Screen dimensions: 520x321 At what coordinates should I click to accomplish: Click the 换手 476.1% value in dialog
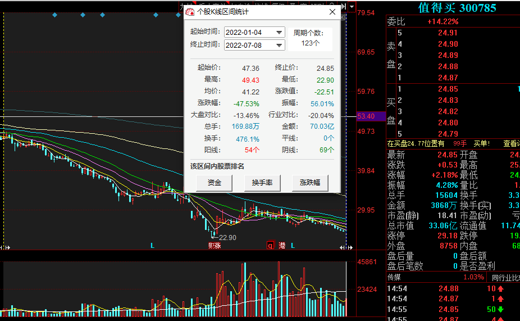click(x=248, y=139)
